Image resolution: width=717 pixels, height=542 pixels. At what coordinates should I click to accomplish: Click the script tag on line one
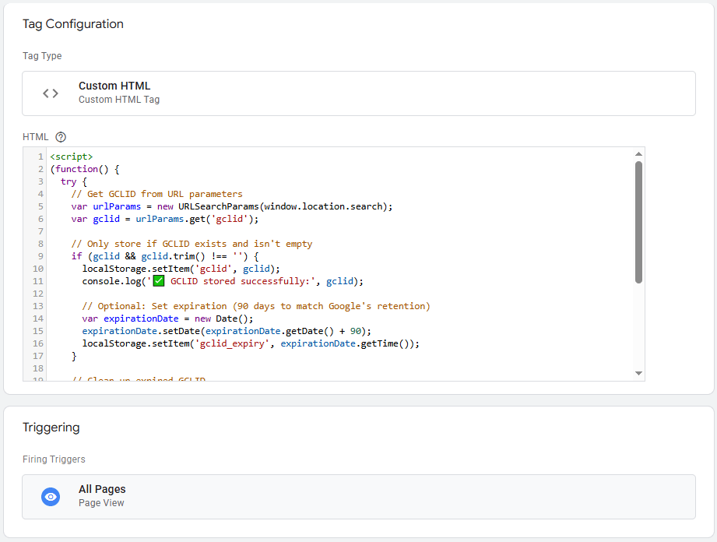(x=72, y=156)
